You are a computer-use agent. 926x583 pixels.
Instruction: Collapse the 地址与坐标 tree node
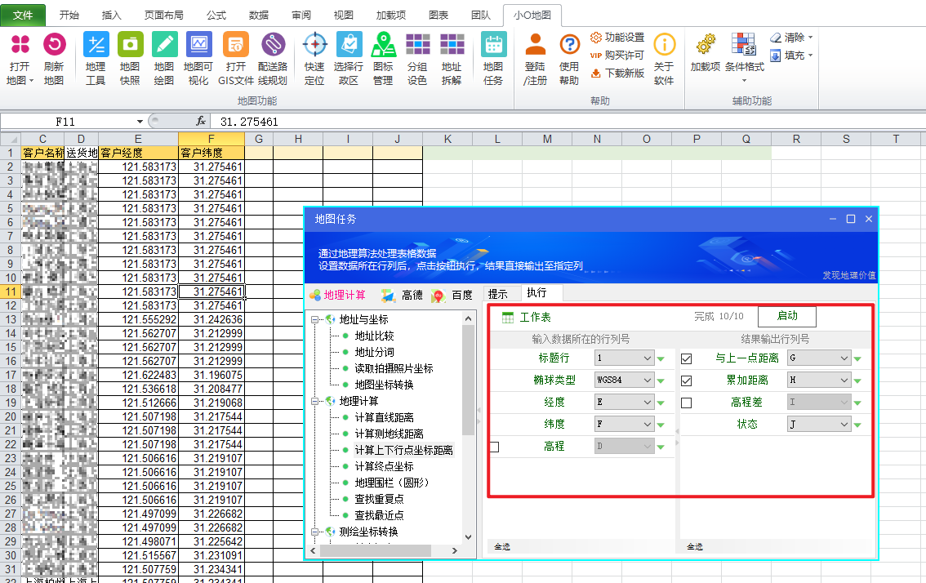[314, 319]
